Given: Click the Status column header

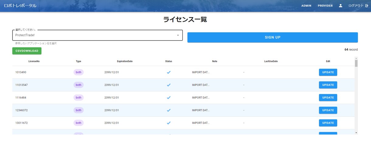Looking at the screenshot, I should coord(168,61).
